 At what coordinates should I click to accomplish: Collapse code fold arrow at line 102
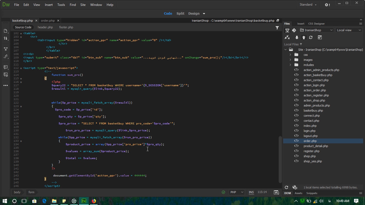coord(21,33)
